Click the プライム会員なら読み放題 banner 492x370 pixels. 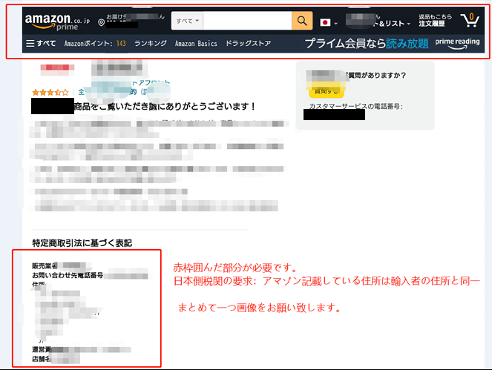(367, 44)
